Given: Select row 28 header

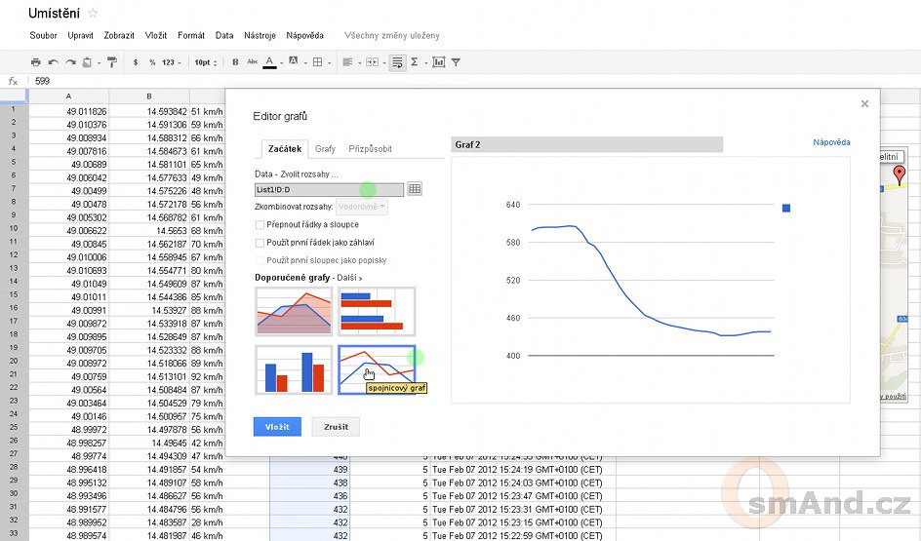Looking at the screenshot, I should click(x=14, y=468).
